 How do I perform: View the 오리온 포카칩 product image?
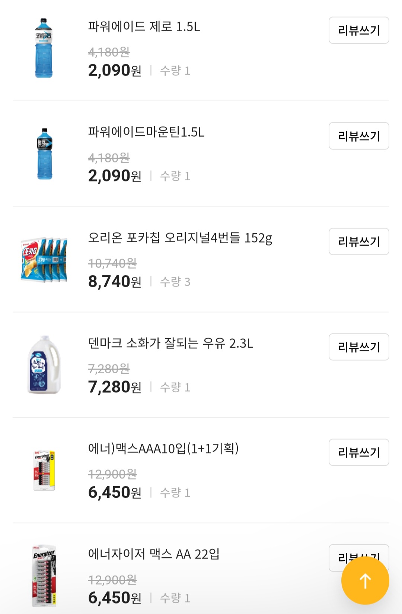click(44, 259)
